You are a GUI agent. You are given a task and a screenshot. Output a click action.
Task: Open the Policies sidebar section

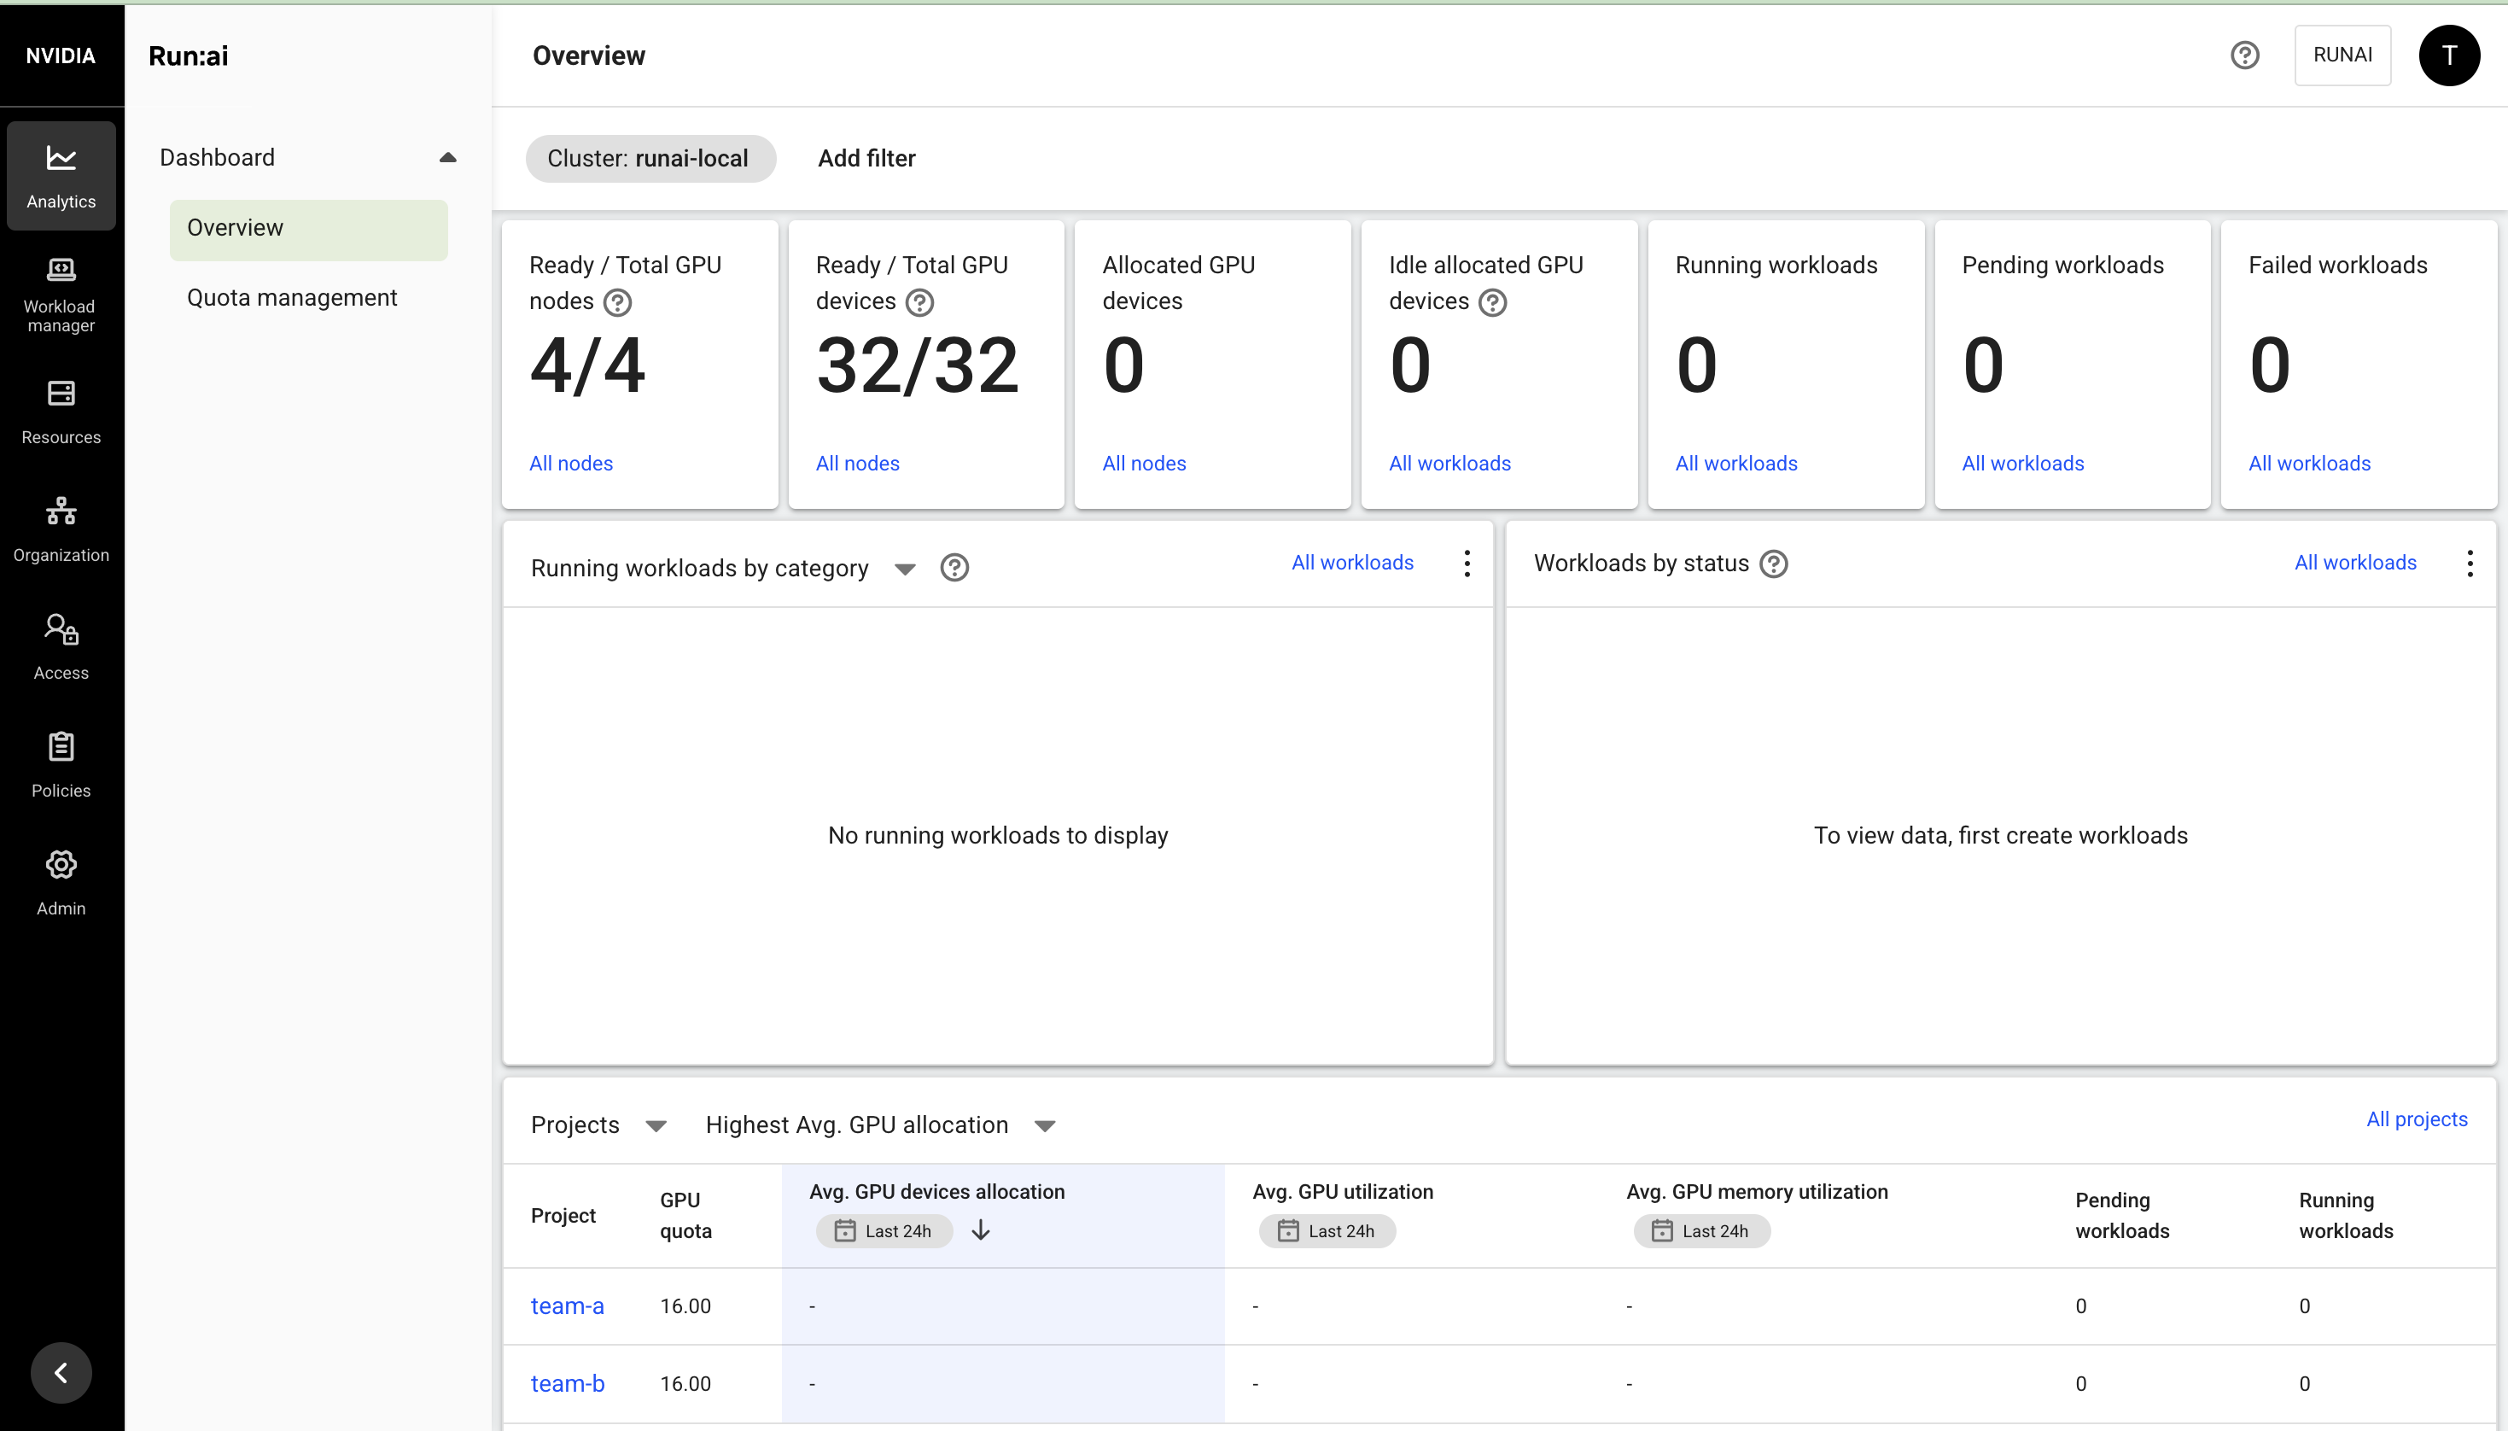(x=61, y=766)
